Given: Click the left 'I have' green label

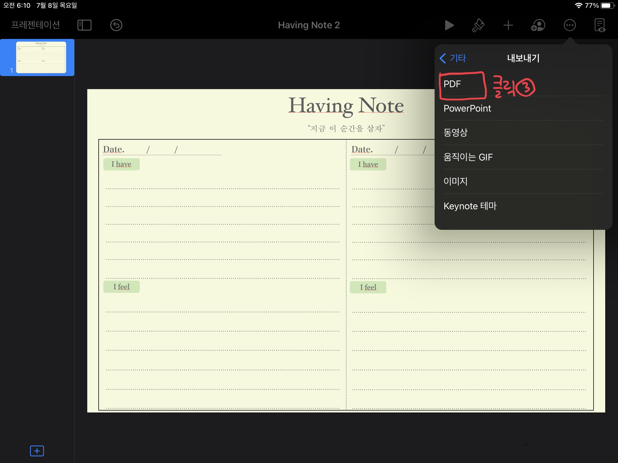Looking at the screenshot, I should coord(121,164).
